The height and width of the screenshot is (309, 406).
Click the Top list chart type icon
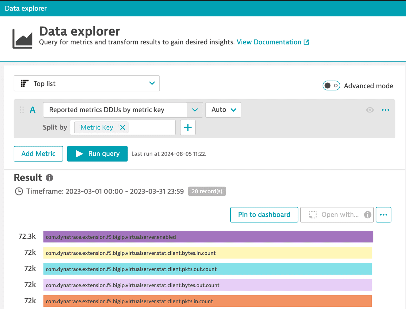click(x=25, y=83)
